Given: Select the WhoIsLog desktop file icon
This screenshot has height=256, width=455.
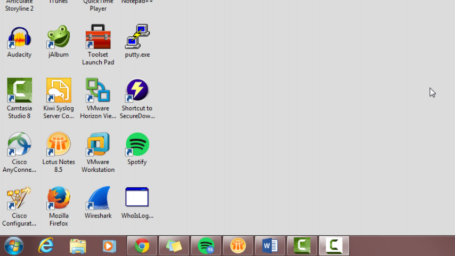Looking at the screenshot, I should [x=137, y=198].
